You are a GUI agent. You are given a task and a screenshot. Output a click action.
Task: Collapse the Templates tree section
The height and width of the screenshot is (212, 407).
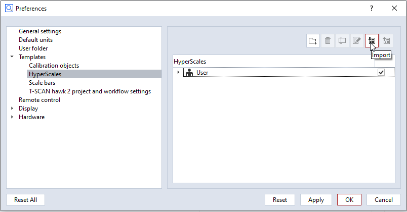tap(12, 57)
